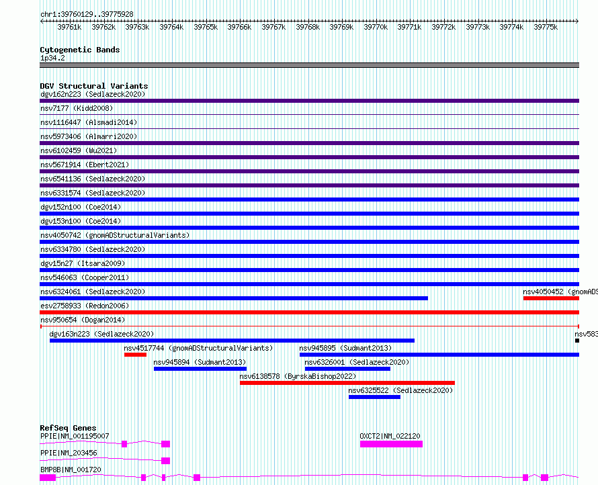This screenshot has width=598, height=485.
Task: Click nsv6334780 (Sedlazeck2020) label
Action: (93, 249)
